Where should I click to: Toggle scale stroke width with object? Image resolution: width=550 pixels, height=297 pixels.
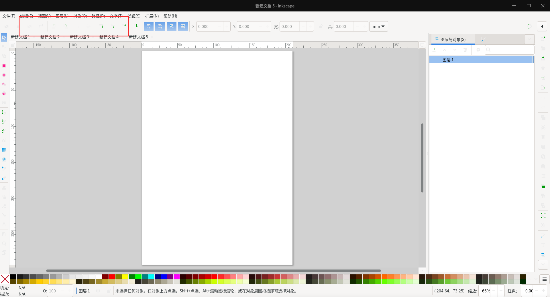click(149, 26)
